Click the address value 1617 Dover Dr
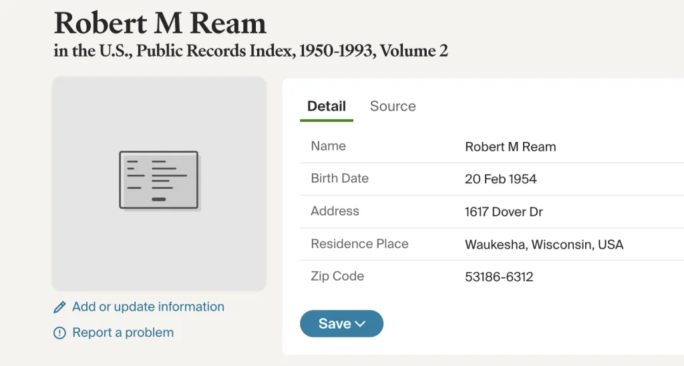 504,212
